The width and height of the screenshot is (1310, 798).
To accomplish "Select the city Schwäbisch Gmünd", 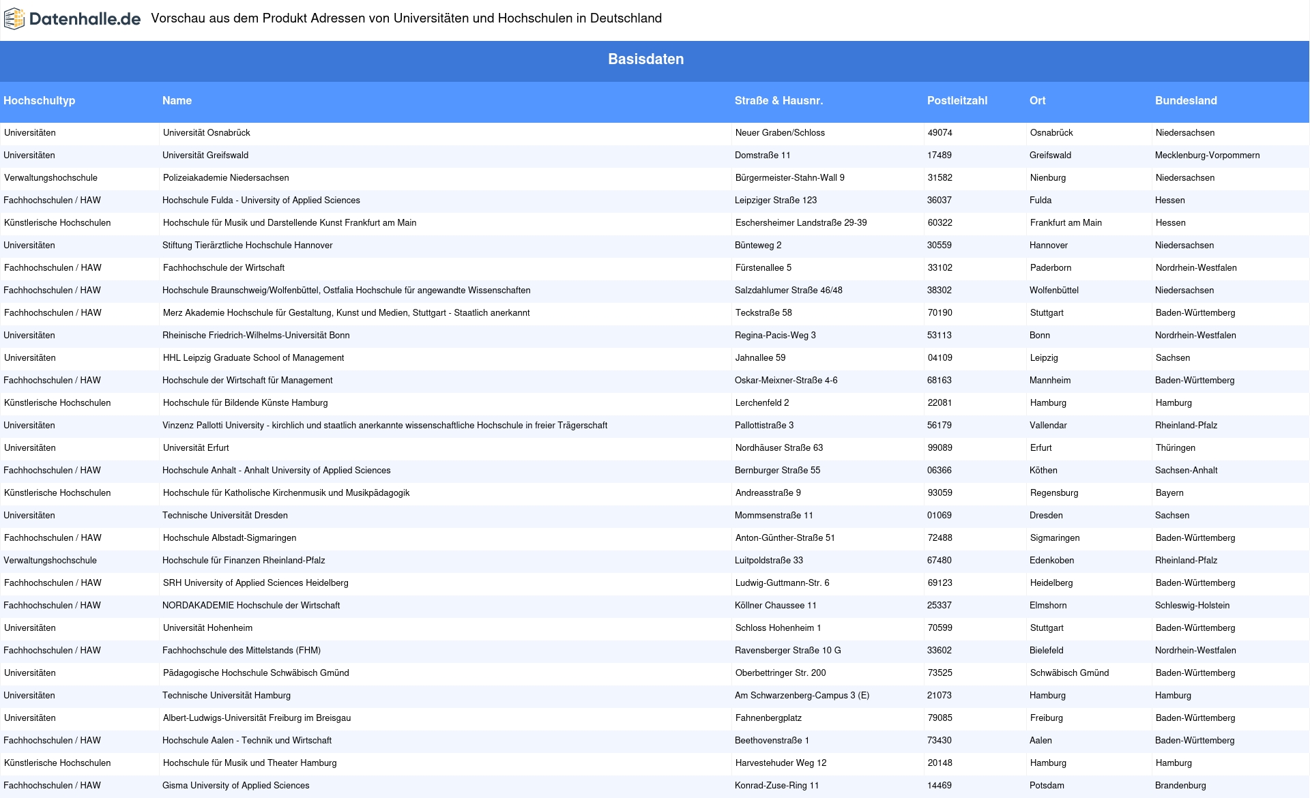I will click(1070, 673).
